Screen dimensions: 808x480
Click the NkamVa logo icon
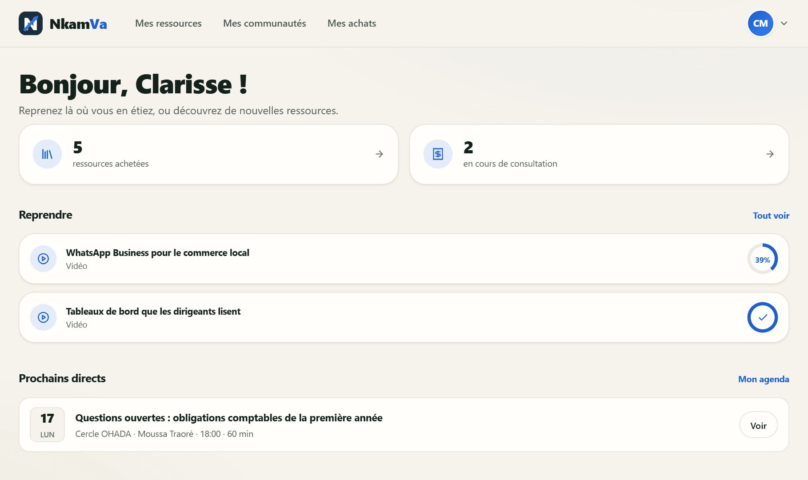pos(31,24)
